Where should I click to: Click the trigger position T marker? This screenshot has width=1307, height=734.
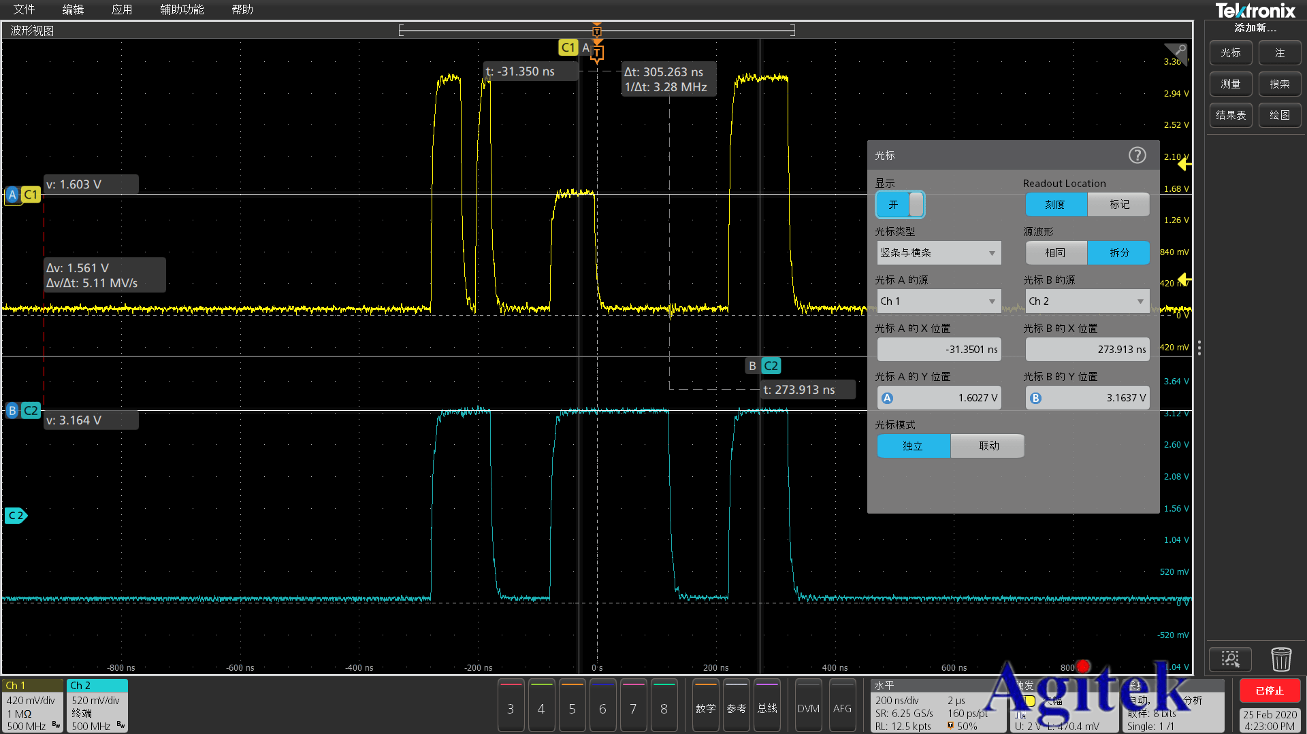pos(597,52)
